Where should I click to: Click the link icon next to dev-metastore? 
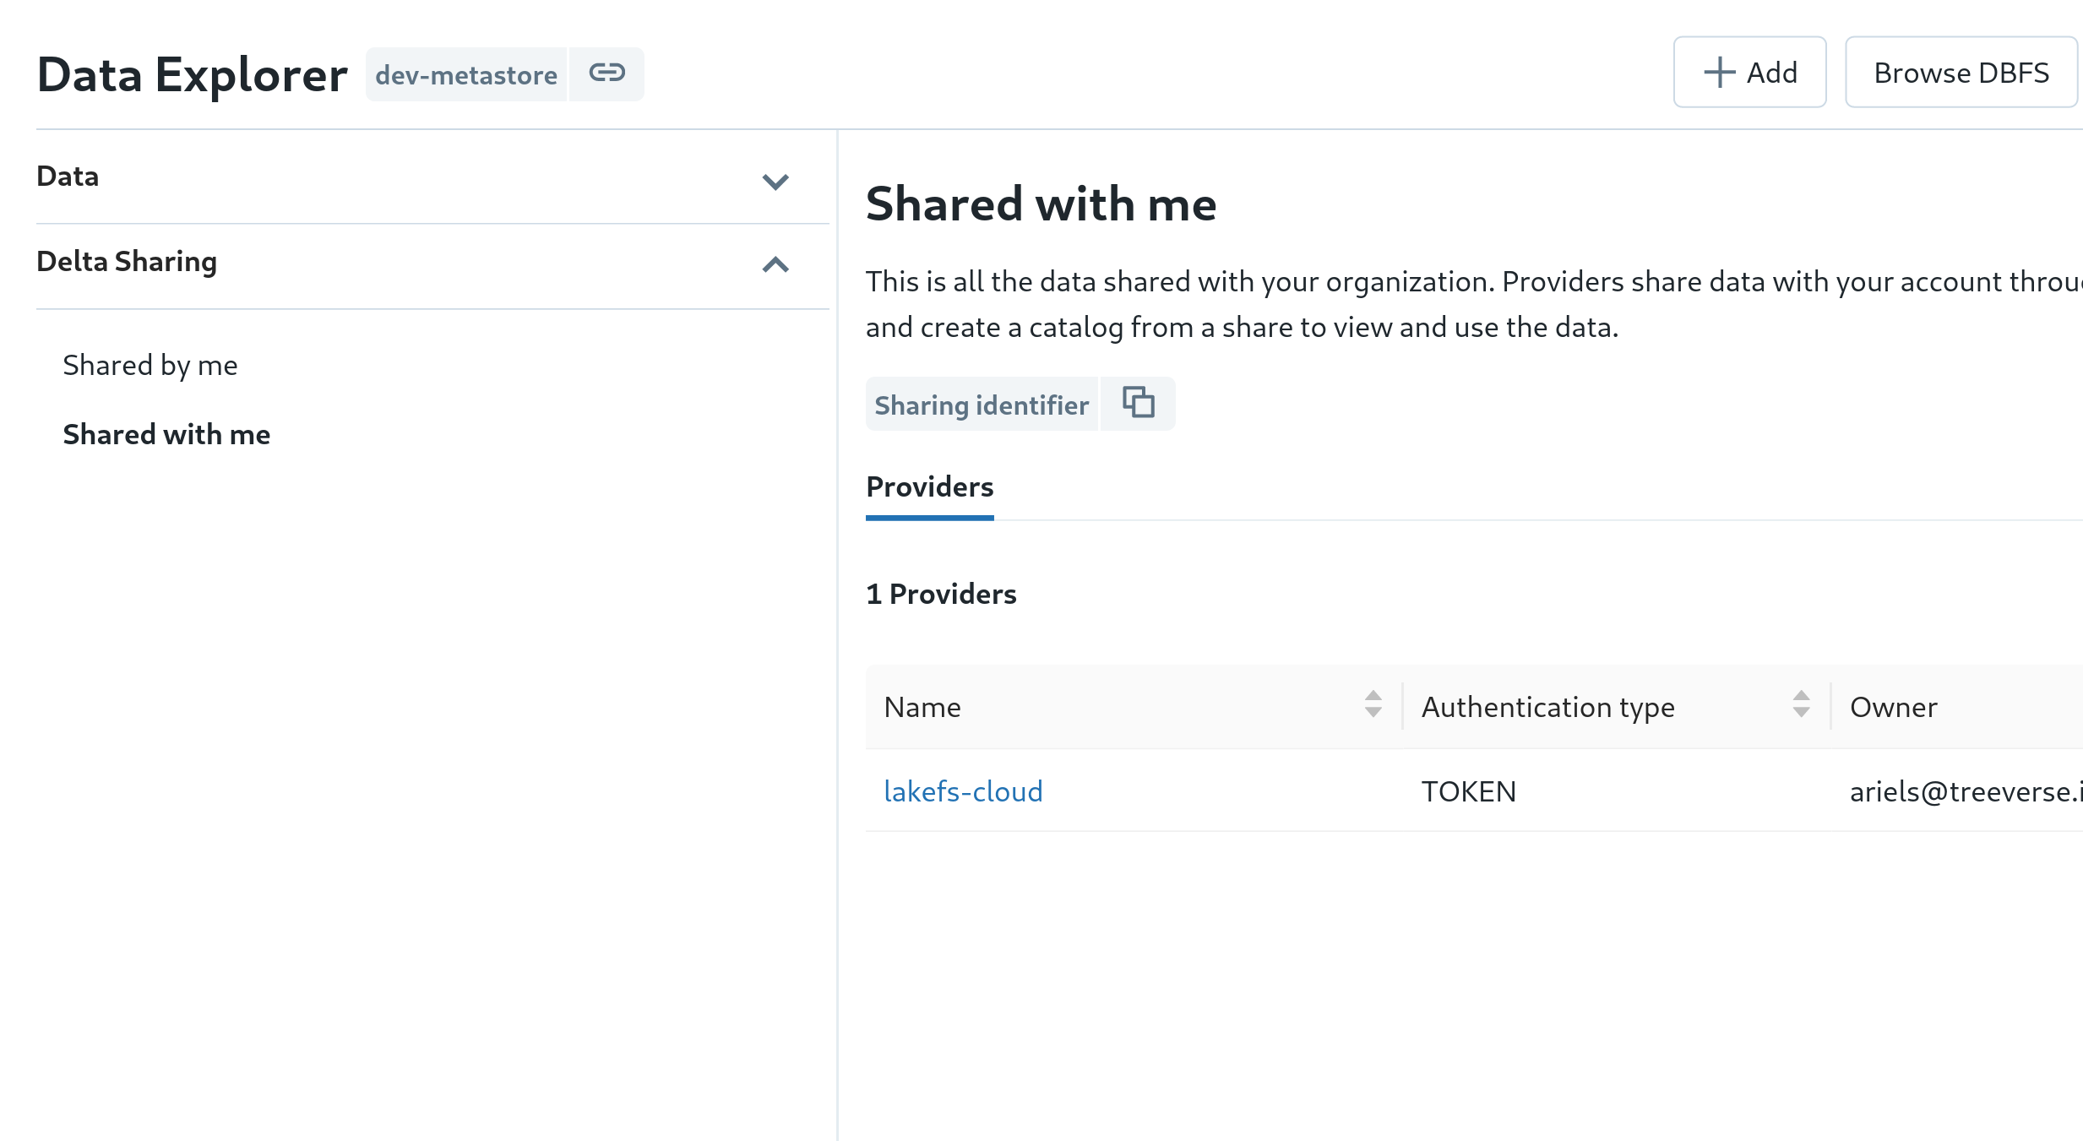tap(606, 73)
